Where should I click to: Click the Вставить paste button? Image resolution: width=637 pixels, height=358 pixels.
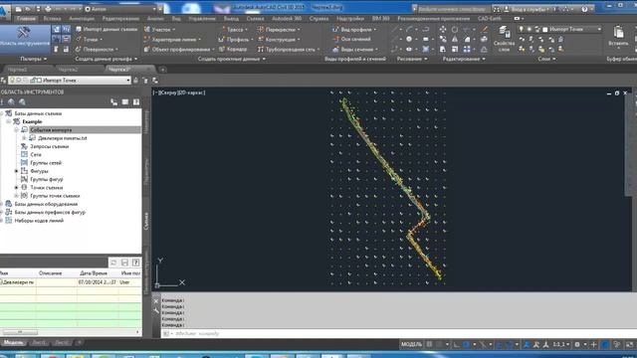[x=618, y=37]
